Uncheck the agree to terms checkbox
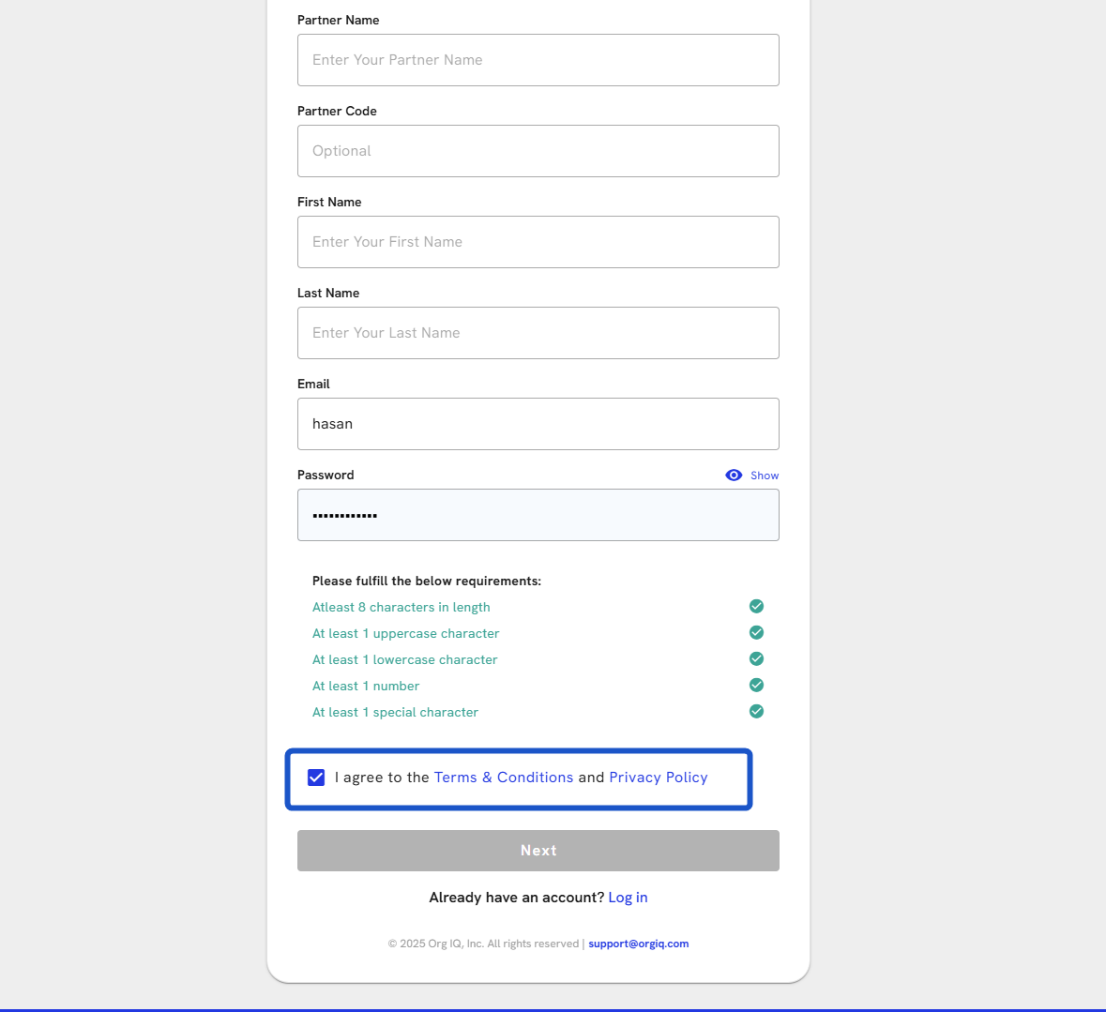The height and width of the screenshot is (1012, 1106). coord(316,778)
